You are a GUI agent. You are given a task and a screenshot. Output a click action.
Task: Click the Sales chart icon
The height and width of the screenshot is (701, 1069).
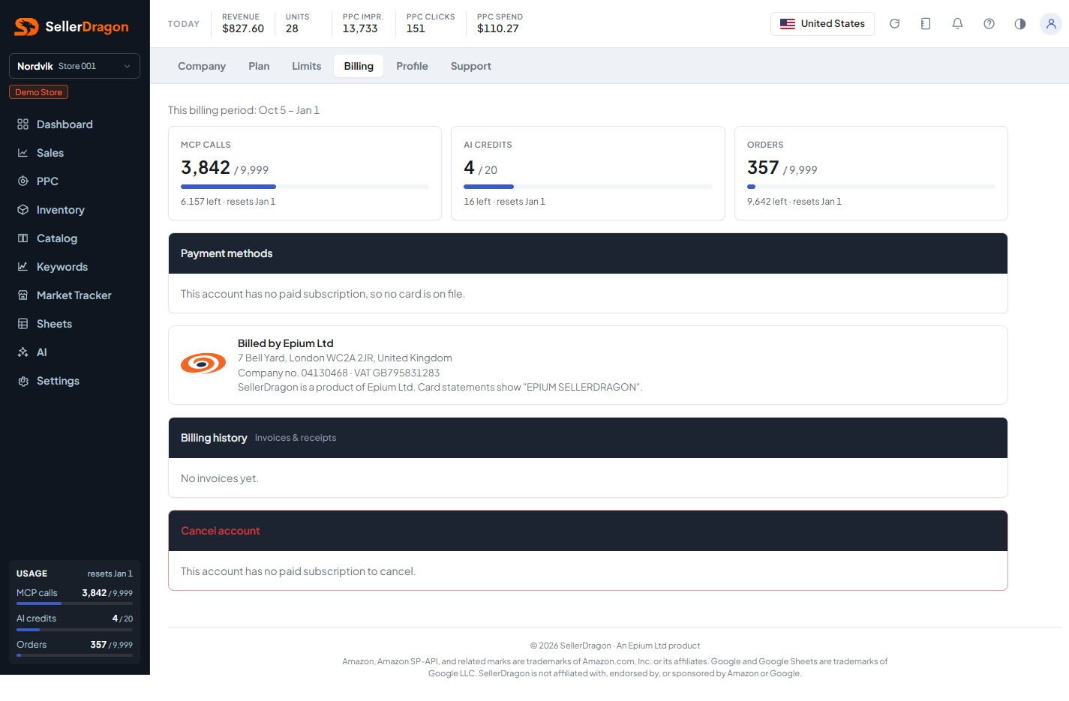23,153
